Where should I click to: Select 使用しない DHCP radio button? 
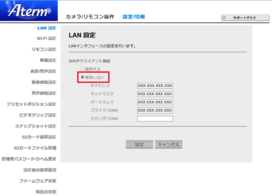point(83,77)
